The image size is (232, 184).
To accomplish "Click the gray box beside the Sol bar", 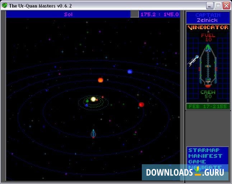I will point(134,14).
